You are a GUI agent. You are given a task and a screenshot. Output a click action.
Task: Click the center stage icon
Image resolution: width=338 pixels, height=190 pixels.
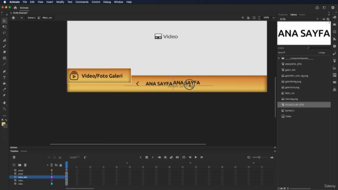[x=243, y=17]
